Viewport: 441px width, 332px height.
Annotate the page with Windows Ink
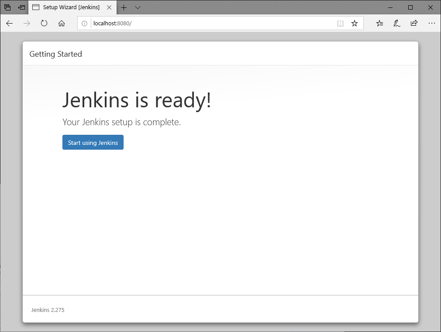pos(396,23)
